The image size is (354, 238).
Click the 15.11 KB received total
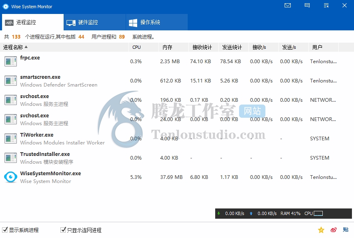click(x=200, y=81)
